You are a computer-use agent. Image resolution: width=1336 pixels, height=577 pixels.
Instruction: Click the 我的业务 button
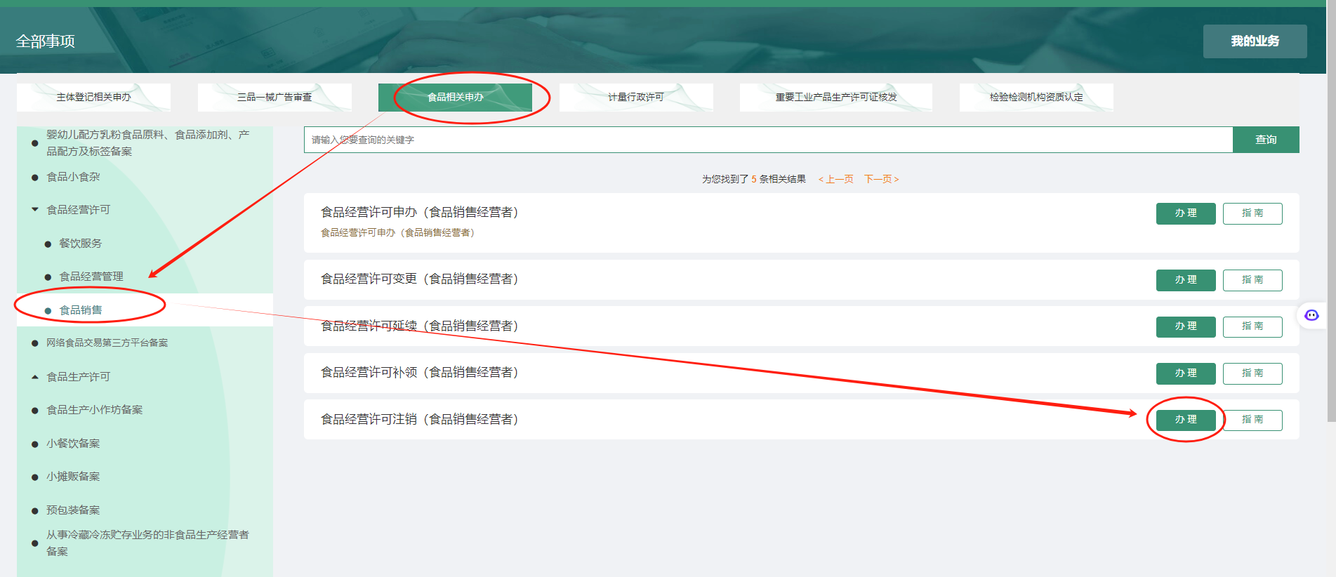click(x=1255, y=41)
